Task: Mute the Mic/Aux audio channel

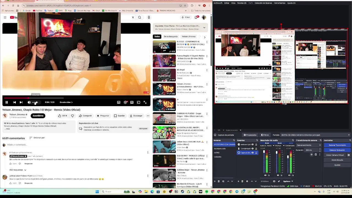Action: [278, 175]
